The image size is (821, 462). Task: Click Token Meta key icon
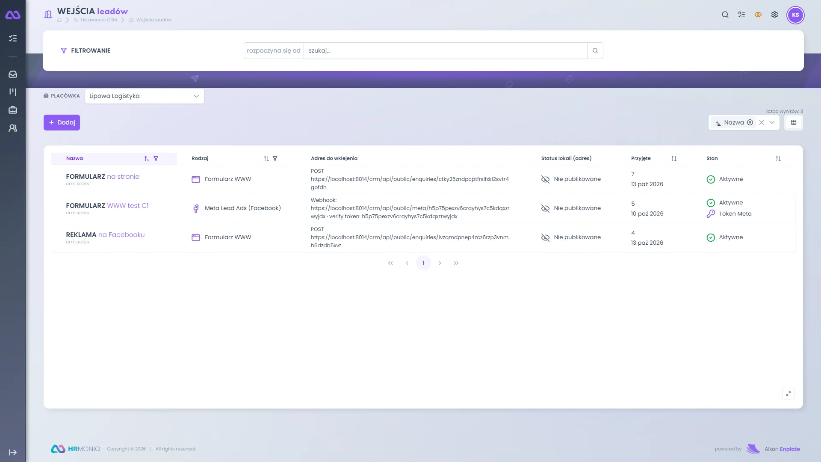[x=711, y=214]
